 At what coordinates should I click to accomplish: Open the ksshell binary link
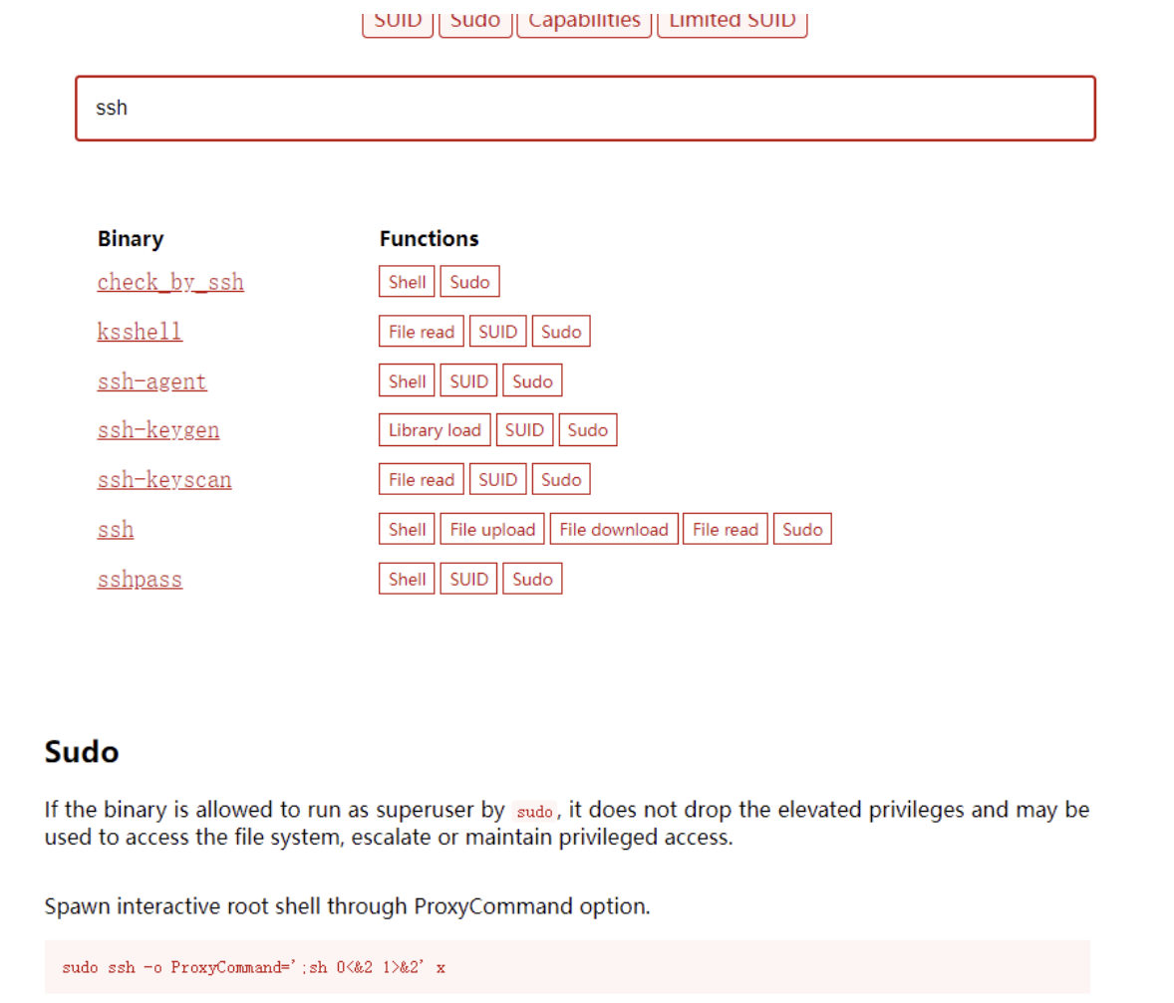tap(140, 332)
